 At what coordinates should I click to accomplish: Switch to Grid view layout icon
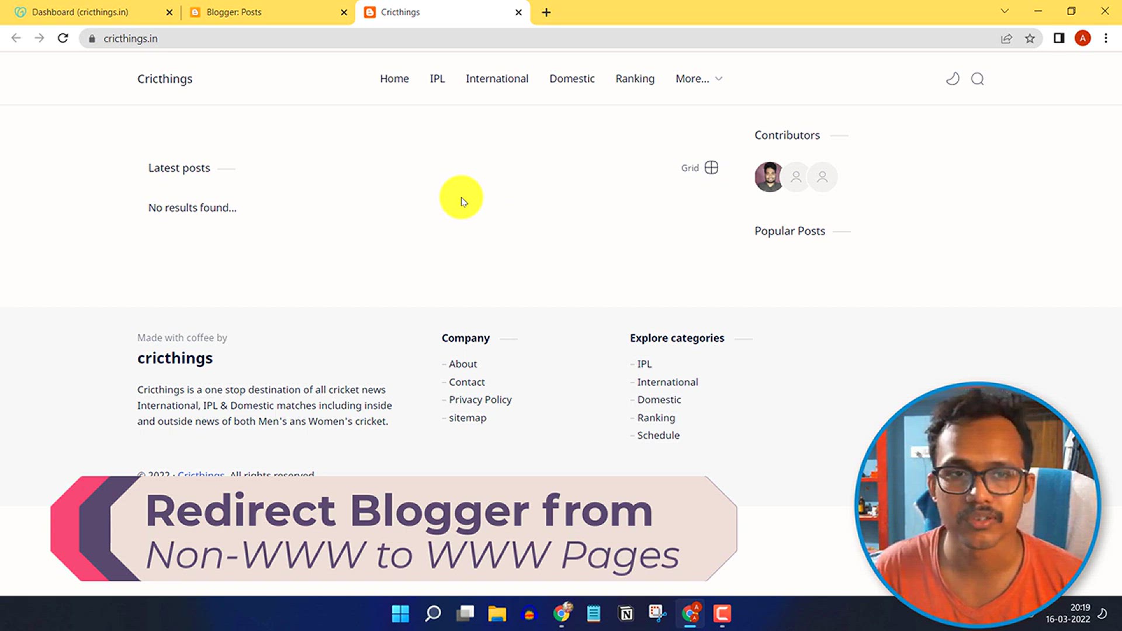click(711, 168)
